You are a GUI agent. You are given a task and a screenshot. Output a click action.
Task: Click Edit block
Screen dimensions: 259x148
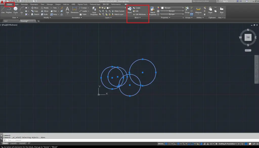click(x=136, y=11)
